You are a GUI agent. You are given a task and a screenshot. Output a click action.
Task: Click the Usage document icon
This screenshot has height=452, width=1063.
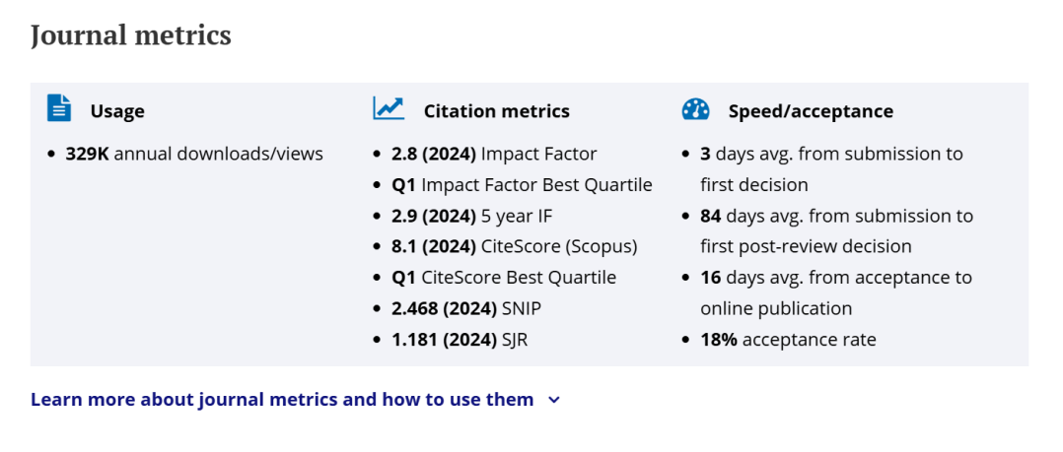tap(59, 108)
